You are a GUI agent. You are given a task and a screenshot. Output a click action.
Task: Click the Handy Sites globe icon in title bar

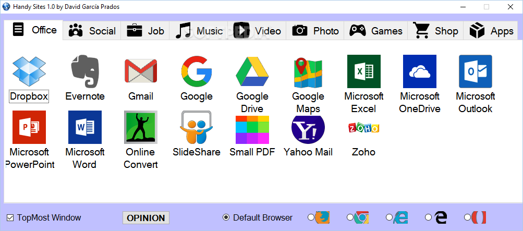[6, 6]
